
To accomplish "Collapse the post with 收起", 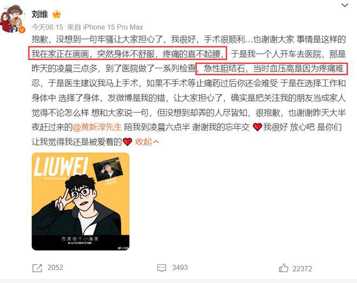I will click(x=143, y=142).
